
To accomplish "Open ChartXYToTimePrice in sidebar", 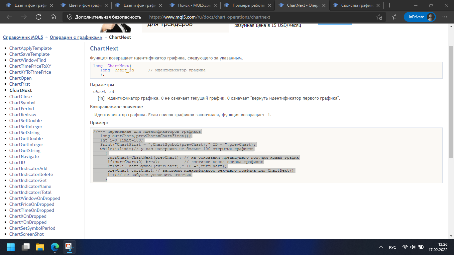I will point(30,72).
